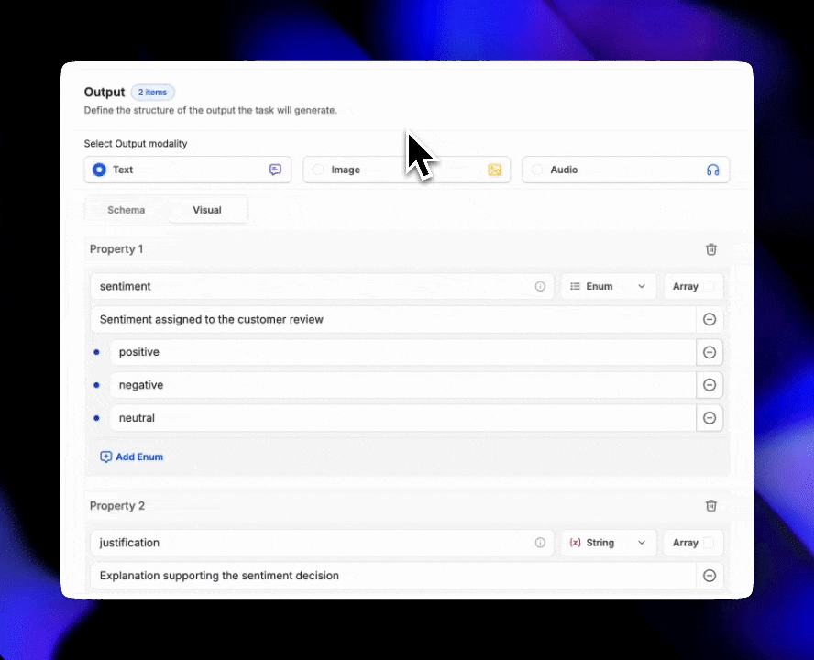Click the 2 items badge
Viewport: 814px width, 660px height.
[x=152, y=93]
